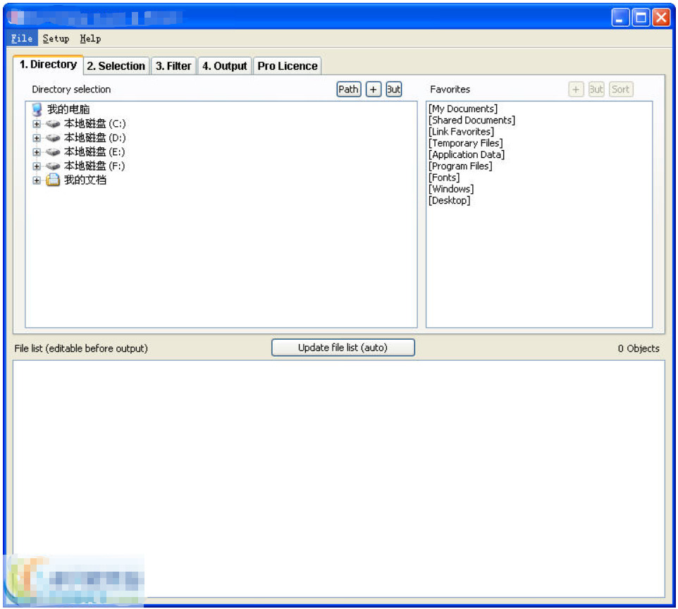Open the Setup menu
This screenshot has height=609, width=678.
[56, 39]
